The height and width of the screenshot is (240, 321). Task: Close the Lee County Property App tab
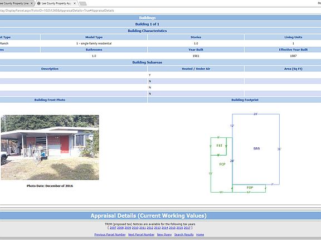point(75,3)
